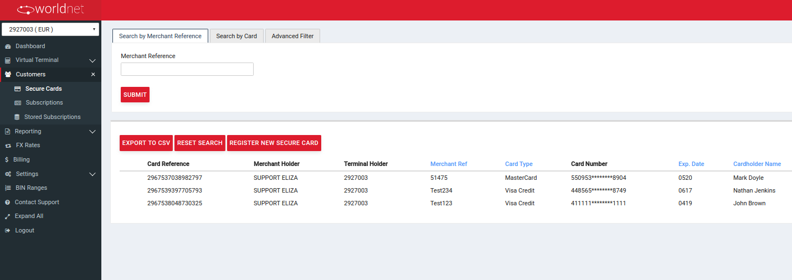
Task: Go to Subscriptions in the sidebar
Action: pos(44,102)
